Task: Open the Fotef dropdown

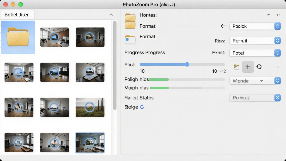Action: pyautogui.click(x=255, y=53)
